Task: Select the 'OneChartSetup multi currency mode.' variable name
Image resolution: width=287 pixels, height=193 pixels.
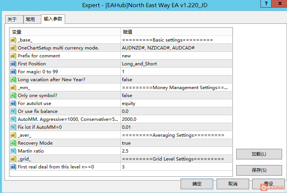Action: (58, 48)
